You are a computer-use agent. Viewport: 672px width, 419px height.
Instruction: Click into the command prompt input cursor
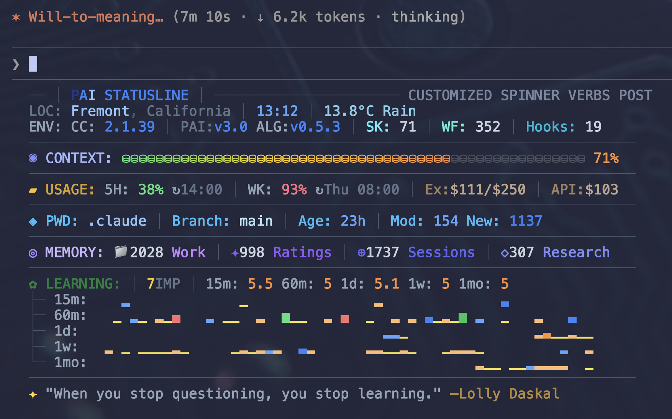coord(33,64)
